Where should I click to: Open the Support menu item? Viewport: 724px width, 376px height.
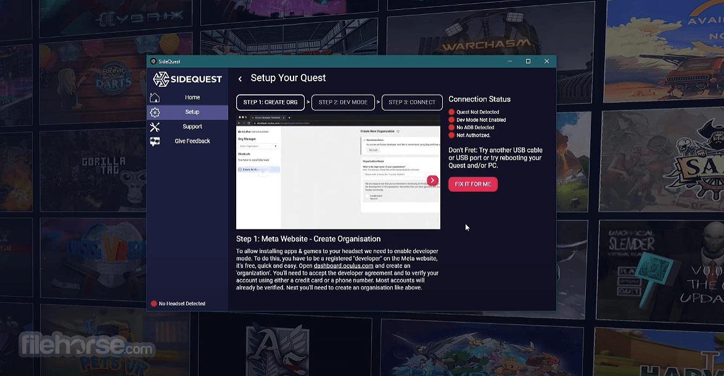[x=187, y=127]
